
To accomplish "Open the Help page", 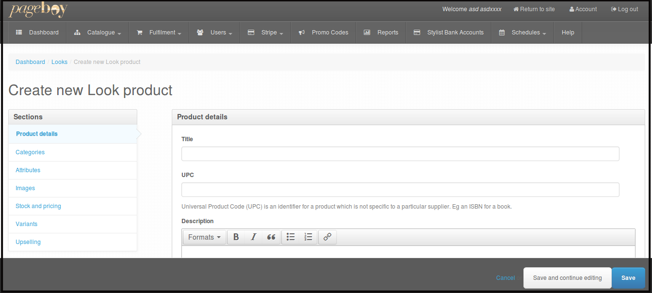I will pos(568,33).
